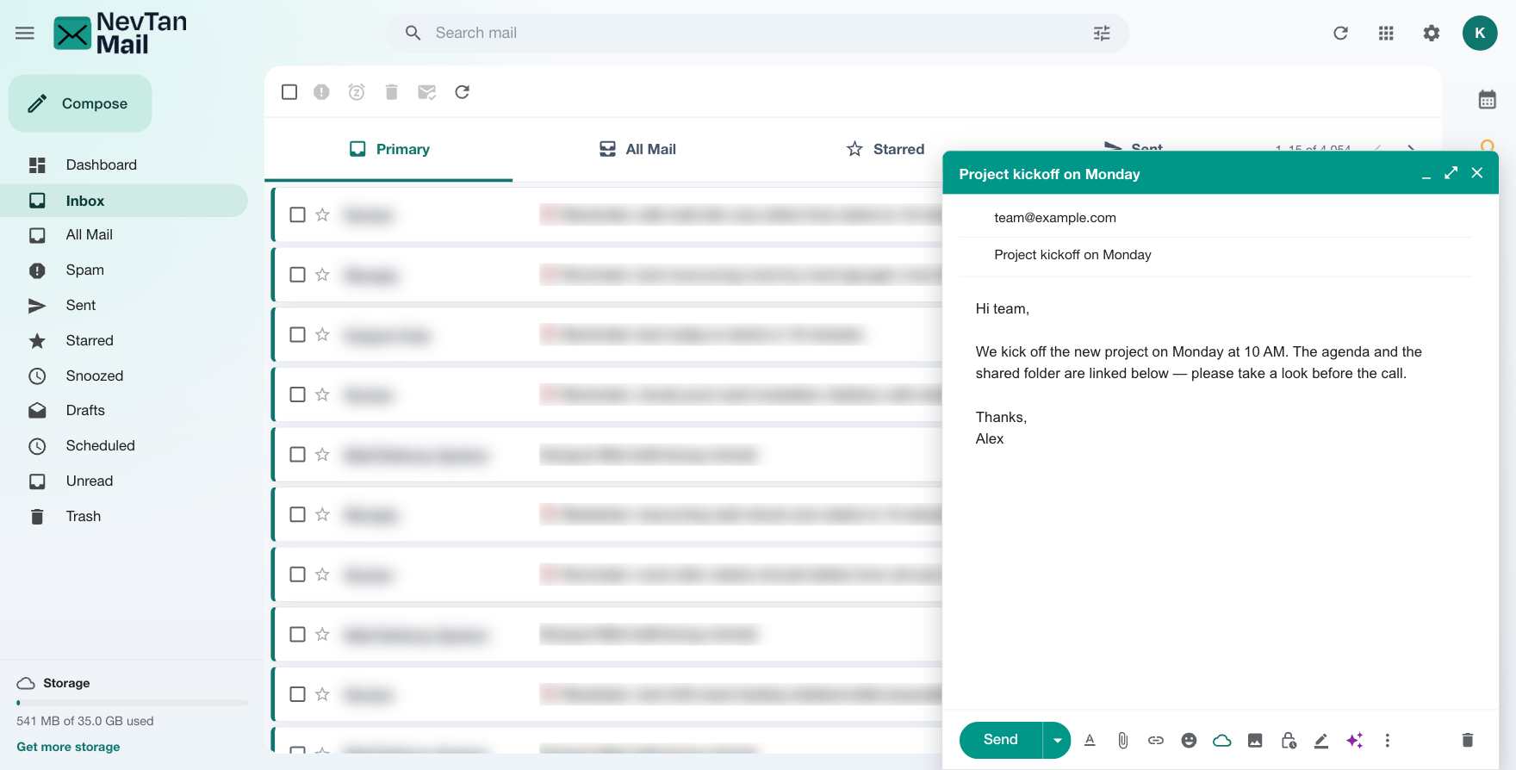Switch to the Starred tab
Screen dimensions: 1516x770
pyautogui.click(x=885, y=149)
